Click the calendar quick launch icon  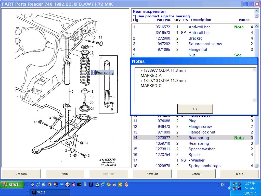114,184
